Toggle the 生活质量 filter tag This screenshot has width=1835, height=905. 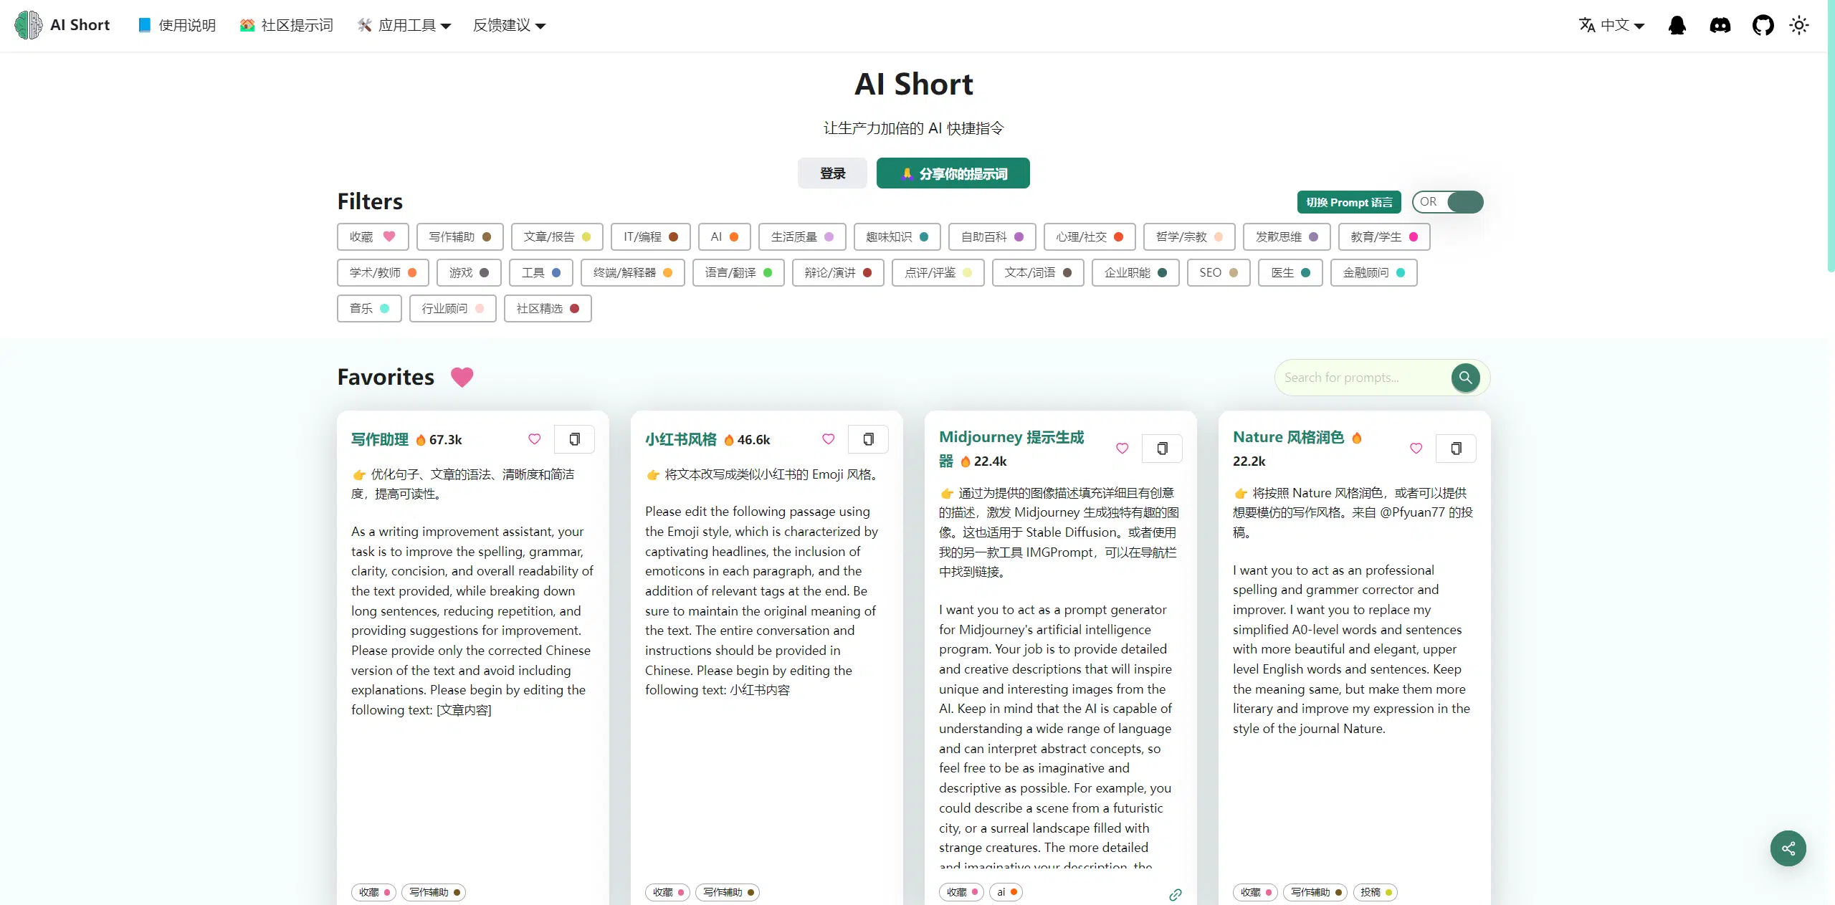(802, 237)
